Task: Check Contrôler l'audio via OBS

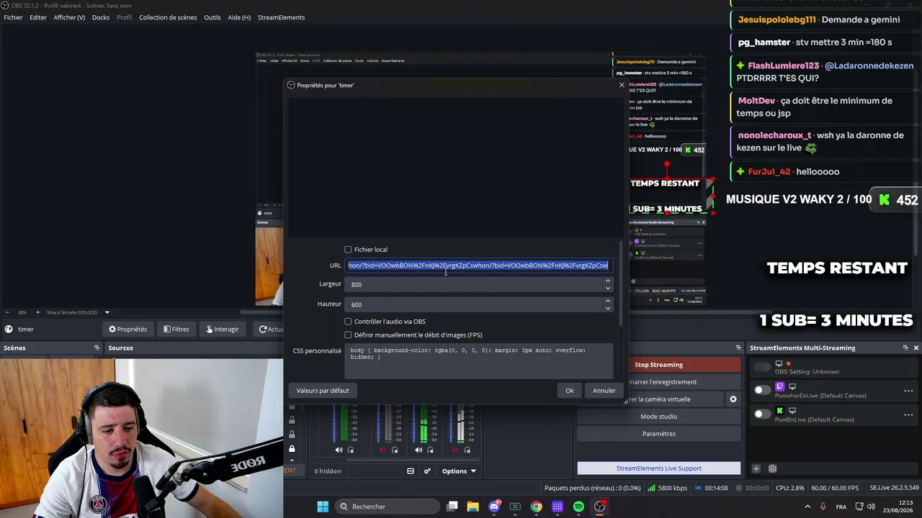Action: tap(348, 322)
